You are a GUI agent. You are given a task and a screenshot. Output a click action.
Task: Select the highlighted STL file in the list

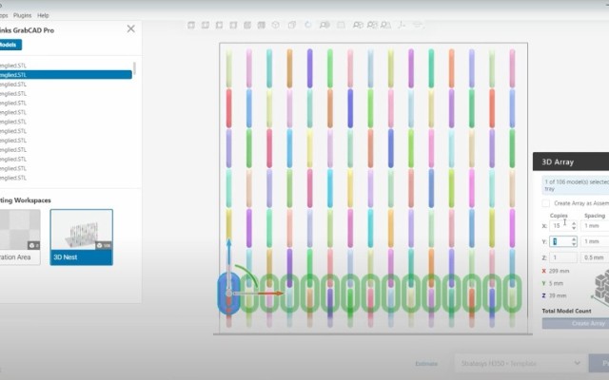[66, 75]
